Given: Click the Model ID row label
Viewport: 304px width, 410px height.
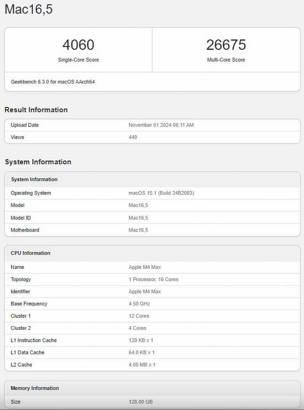Looking at the screenshot, I should click(x=21, y=218).
